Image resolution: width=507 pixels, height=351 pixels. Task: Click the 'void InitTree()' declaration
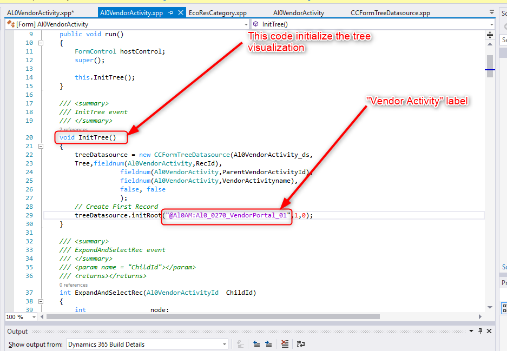pos(88,137)
